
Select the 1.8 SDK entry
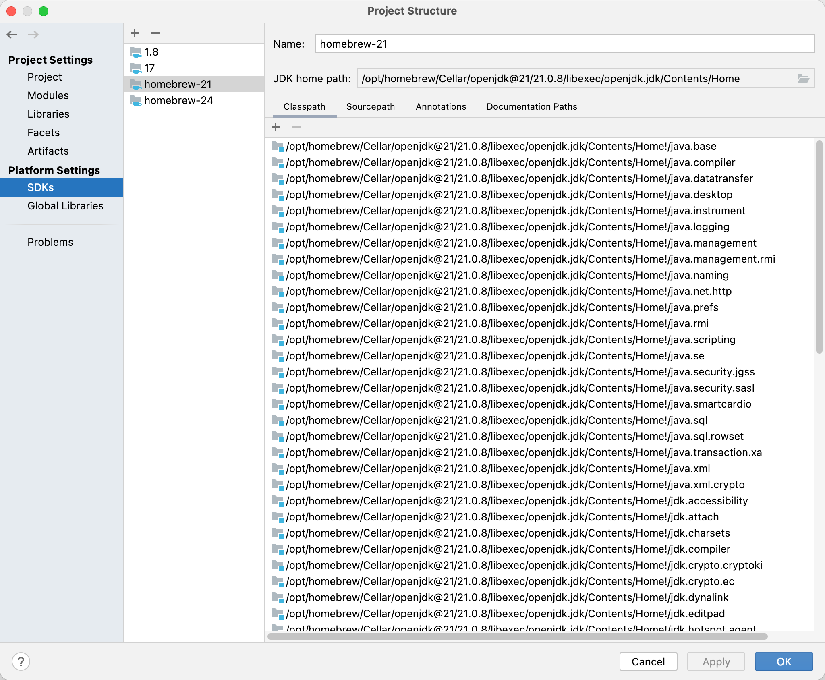(x=151, y=52)
